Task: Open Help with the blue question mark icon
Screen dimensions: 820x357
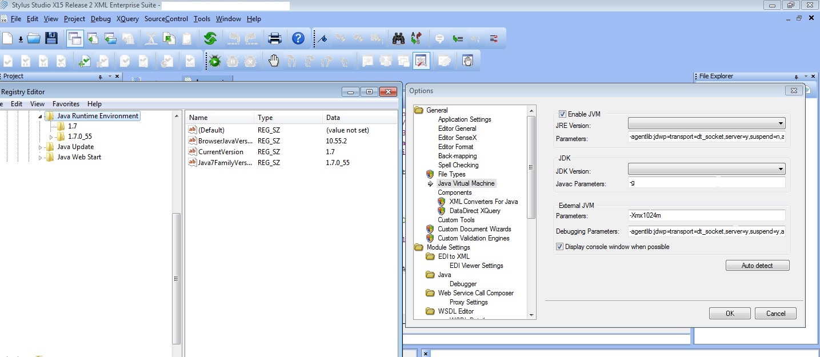Action: pyautogui.click(x=298, y=39)
